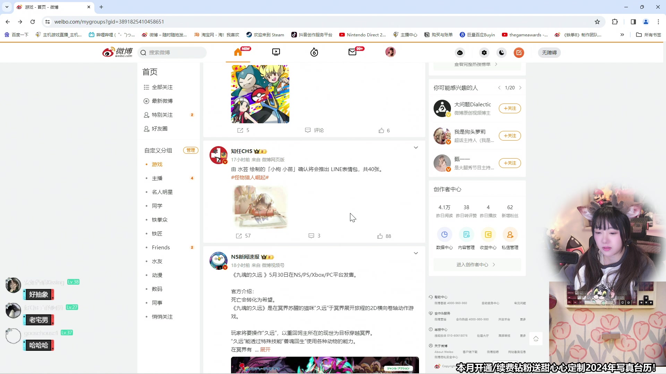Viewport: 666px width, 374px height.
Task: Open the compose post pencil icon
Action: point(519,52)
